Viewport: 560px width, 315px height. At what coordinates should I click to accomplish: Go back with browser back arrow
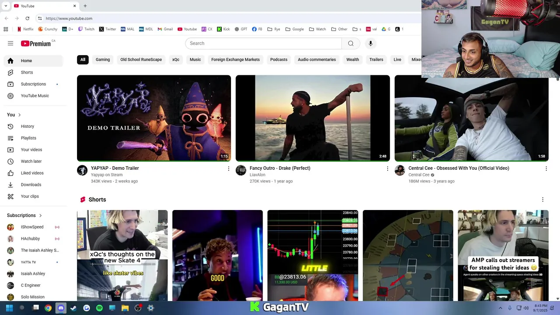pyautogui.click(x=7, y=18)
